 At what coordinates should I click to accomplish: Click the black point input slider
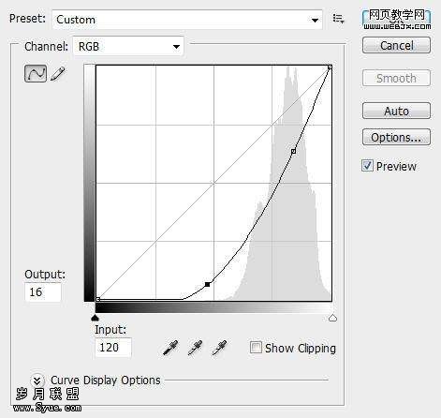[96, 318]
